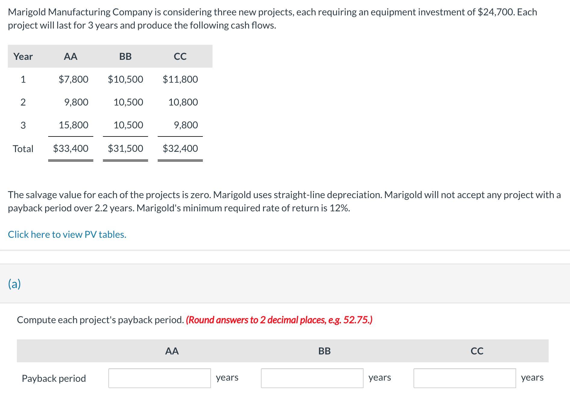The height and width of the screenshot is (395, 570).
Task: Select the Year 1 row label
Action: point(23,79)
